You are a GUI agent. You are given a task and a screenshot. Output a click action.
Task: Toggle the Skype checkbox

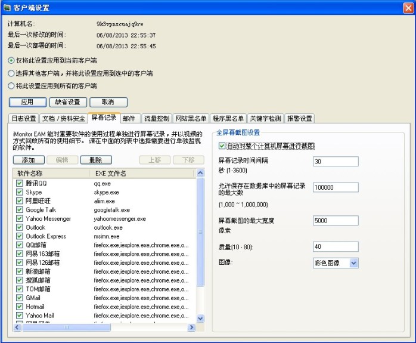pyautogui.click(x=19, y=192)
